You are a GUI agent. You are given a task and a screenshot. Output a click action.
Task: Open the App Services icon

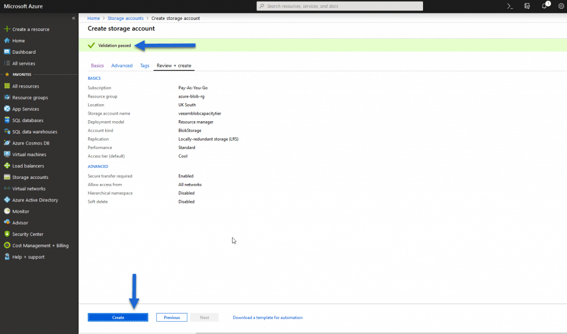tap(7, 109)
